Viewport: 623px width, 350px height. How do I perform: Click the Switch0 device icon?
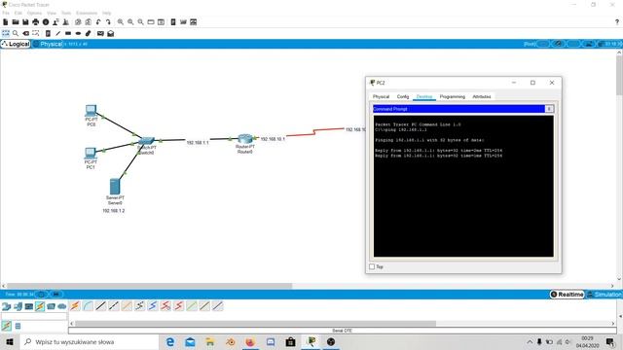(146, 141)
